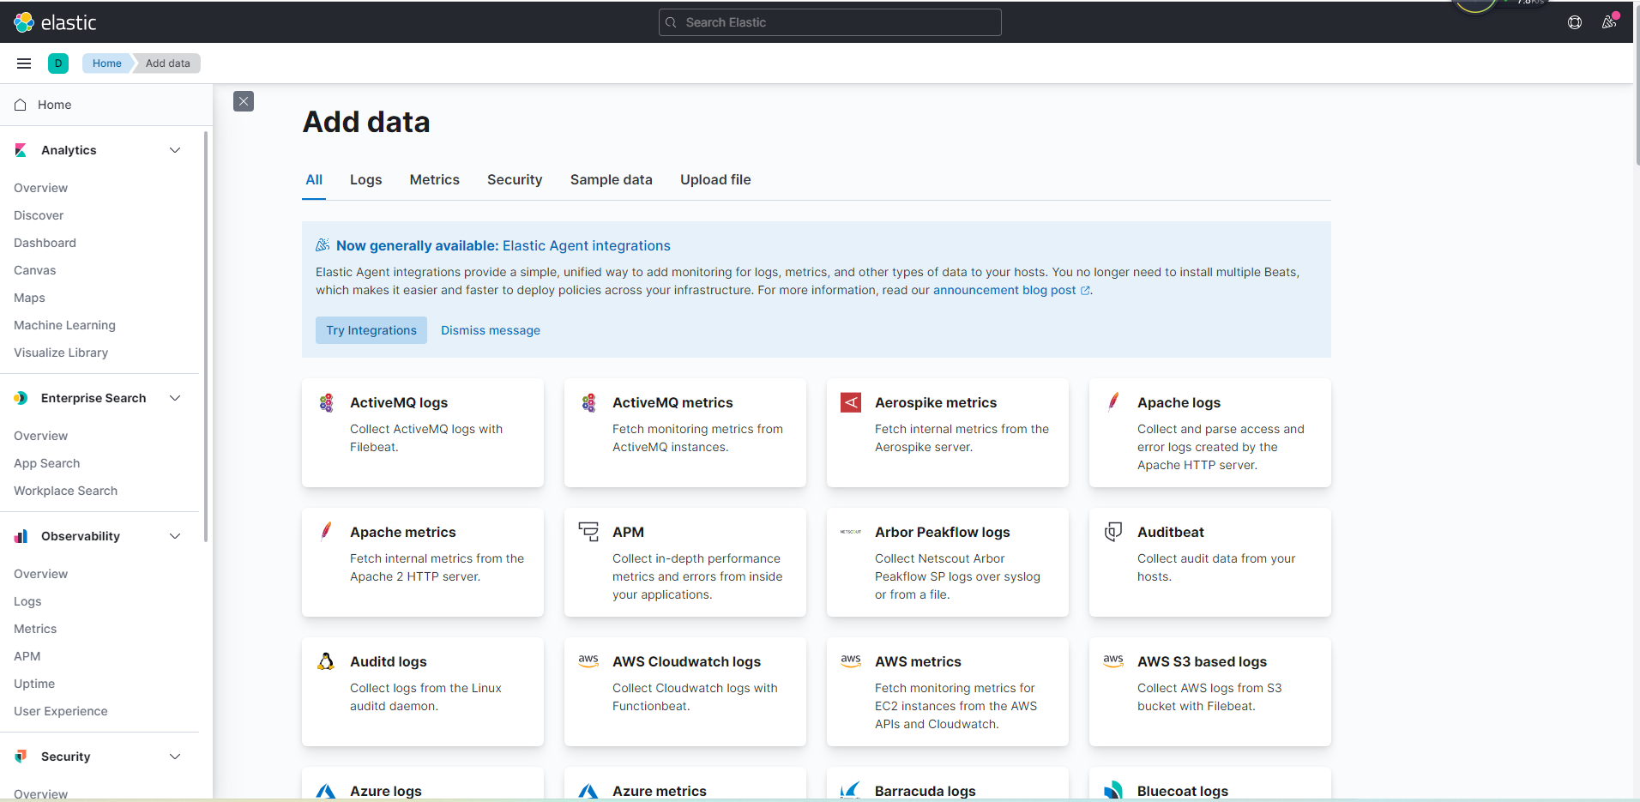Click the Azure metrics icon
The width and height of the screenshot is (1640, 802).
588,791
